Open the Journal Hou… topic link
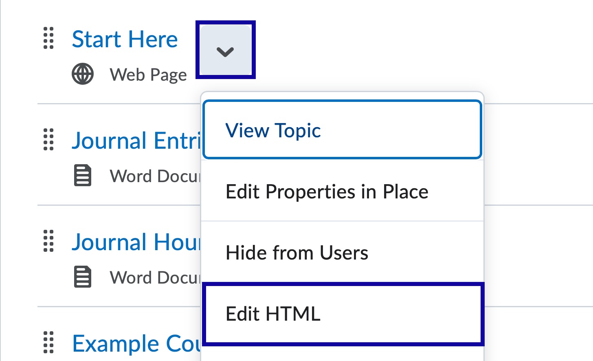593x361 pixels. pos(136,242)
